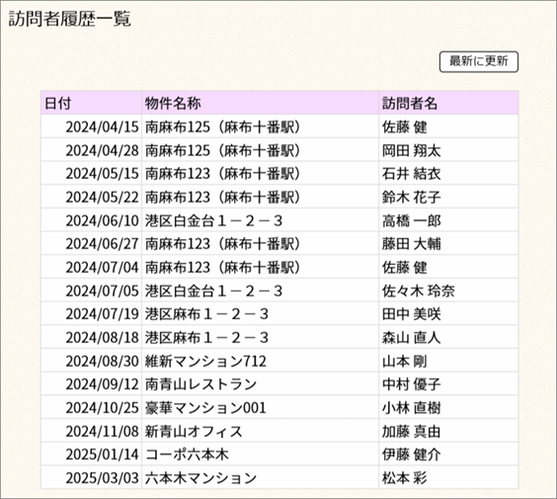This screenshot has height=499, width=557.
Task: Click property 新青山オフィス
Action: click(x=194, y=432)
